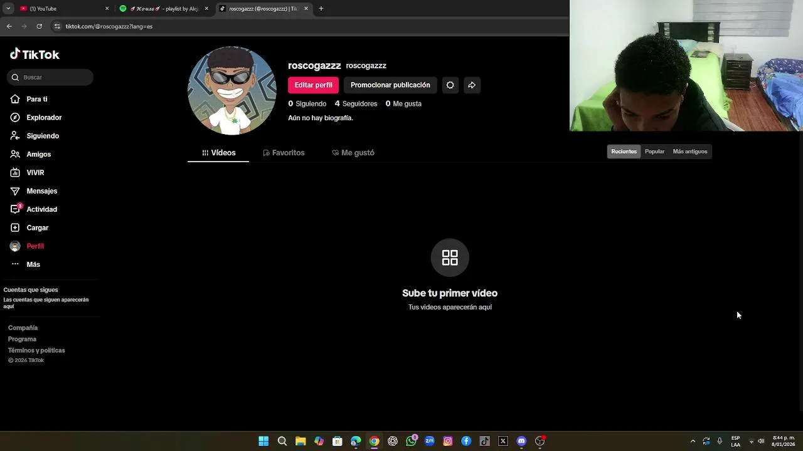Screen dimensions: 803x451
Task: Open Microsoft Edge from taskbar
Action: [356, 441]
